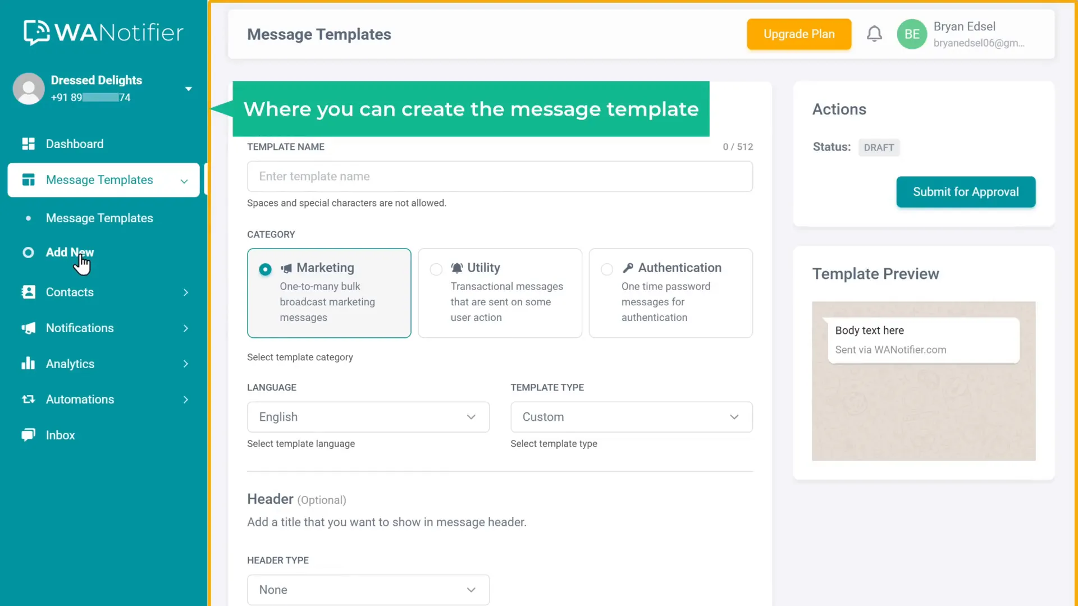Viewport: 1078px width, 606px height.
Task: Click the Upgrade Plan button
Action: click(799, 34)
